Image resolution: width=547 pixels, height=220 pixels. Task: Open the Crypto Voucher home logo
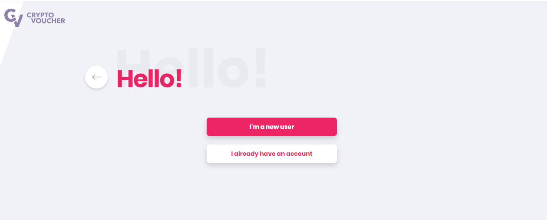tap(35, 18)
